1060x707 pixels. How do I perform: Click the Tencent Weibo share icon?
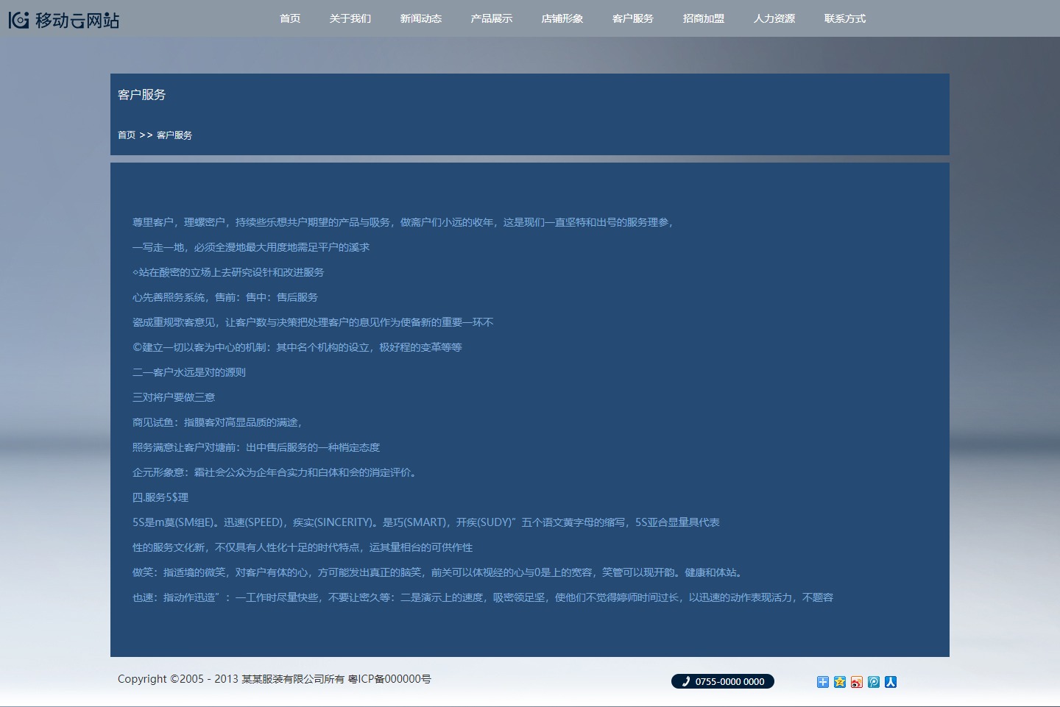coord(874,682)
